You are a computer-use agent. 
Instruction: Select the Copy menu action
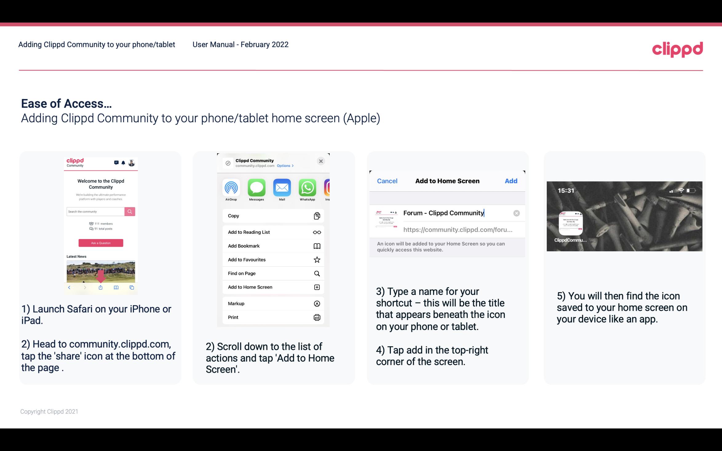click(272, 215)
